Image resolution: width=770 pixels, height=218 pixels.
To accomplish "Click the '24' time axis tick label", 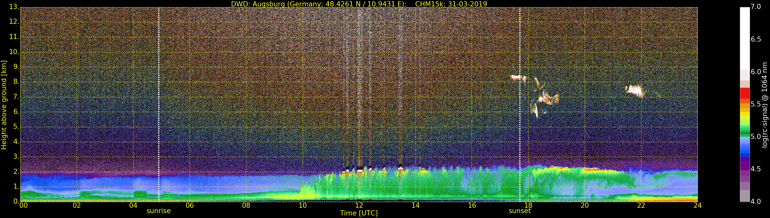I will pyautogui.click(x=698, y=205).
